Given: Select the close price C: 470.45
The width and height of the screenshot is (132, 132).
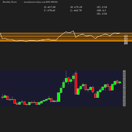Looking at the screenshot, I should tap(50, 11).
